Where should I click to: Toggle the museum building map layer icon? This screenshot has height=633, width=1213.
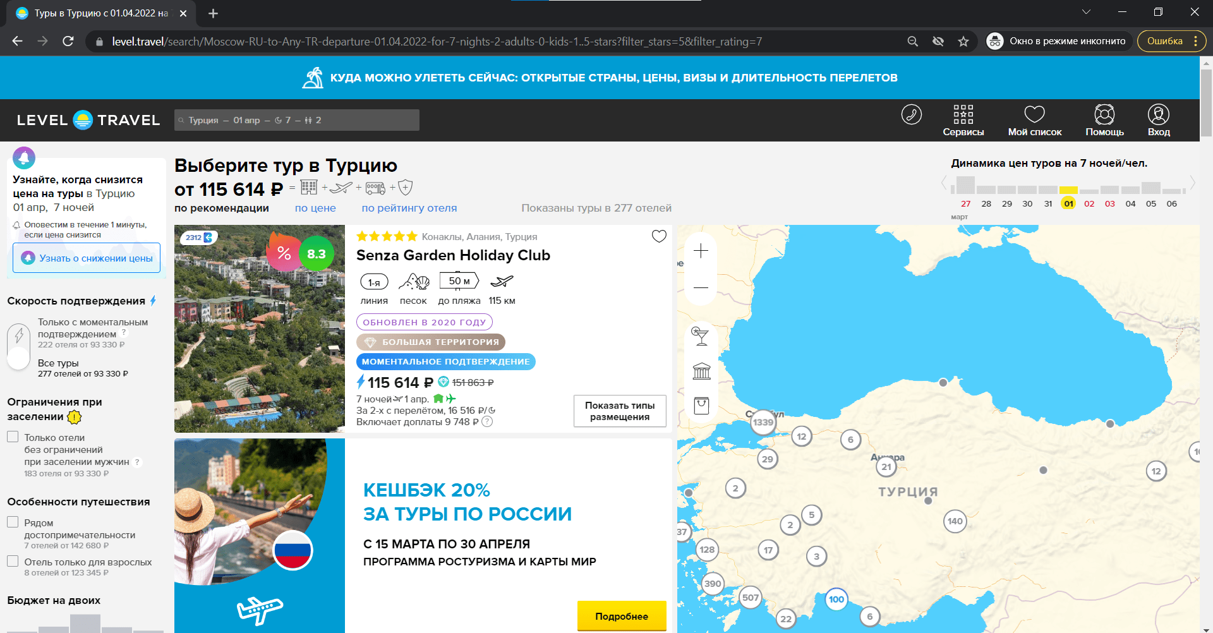coord(701,371)
